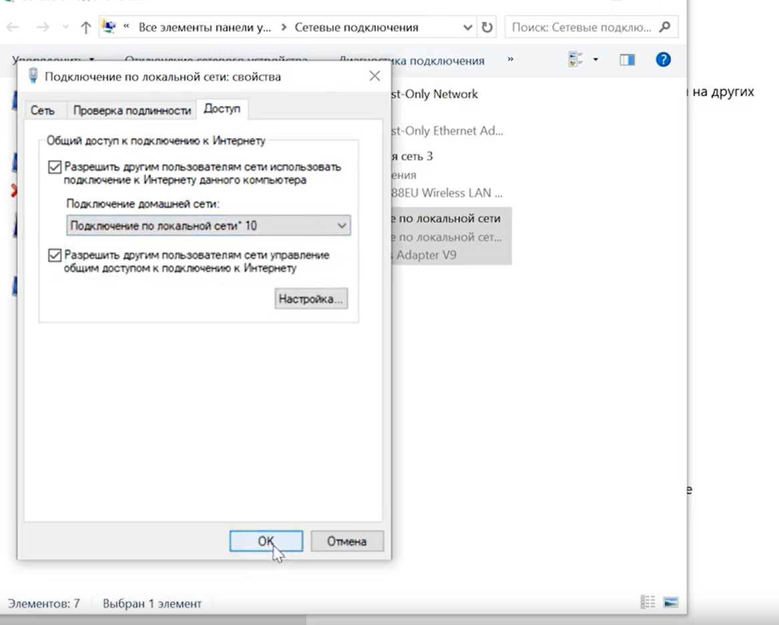Open the recent locations dropdown arrow
This screenshot has height=625, width=779.
click(65, 27)
